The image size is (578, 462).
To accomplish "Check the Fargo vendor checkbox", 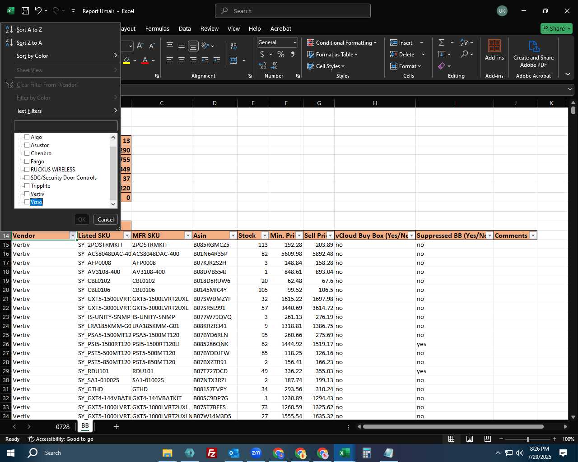I will click(x=27, y=161).
